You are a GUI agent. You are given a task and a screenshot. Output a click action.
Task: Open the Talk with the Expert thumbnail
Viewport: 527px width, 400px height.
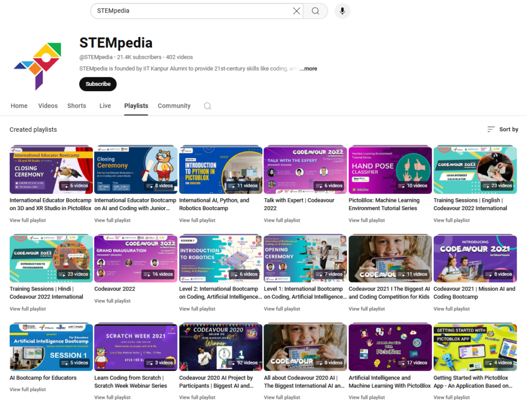305,170
